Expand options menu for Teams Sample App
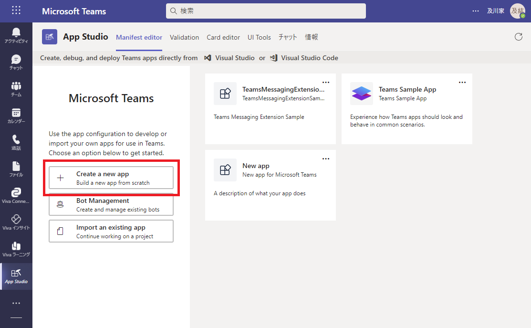 coord(462,82)
